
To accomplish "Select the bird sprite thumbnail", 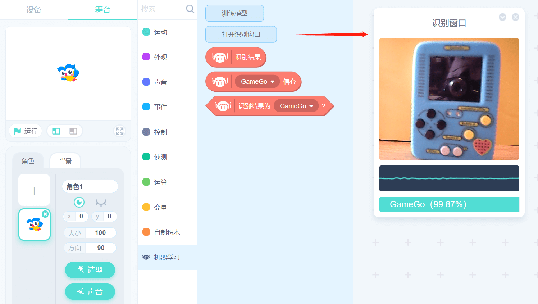I will [x=34, y=224].
